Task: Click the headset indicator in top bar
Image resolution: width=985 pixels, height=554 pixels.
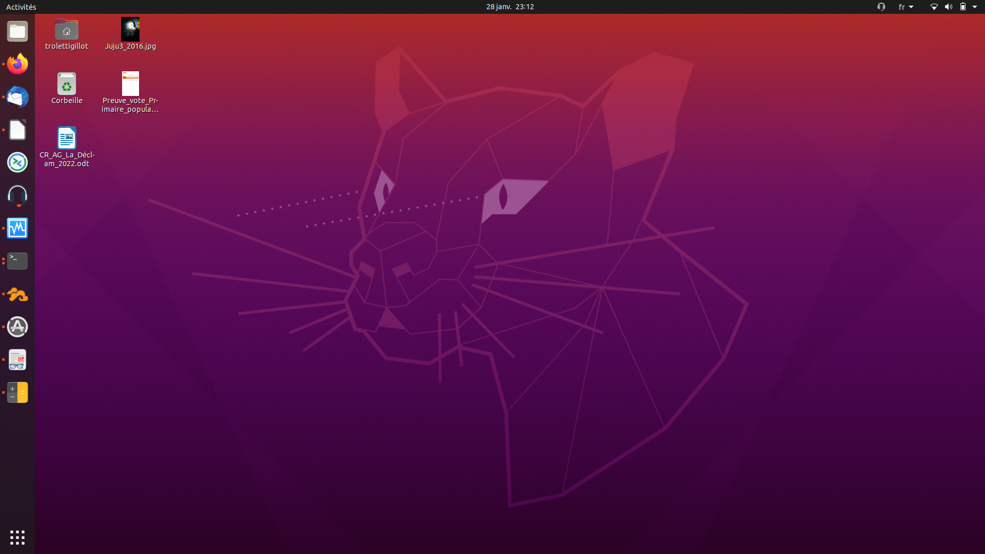Action: tap(881, 7)
